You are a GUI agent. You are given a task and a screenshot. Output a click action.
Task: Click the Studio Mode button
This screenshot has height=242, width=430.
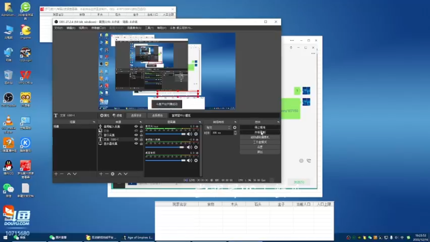click(260, 142)
